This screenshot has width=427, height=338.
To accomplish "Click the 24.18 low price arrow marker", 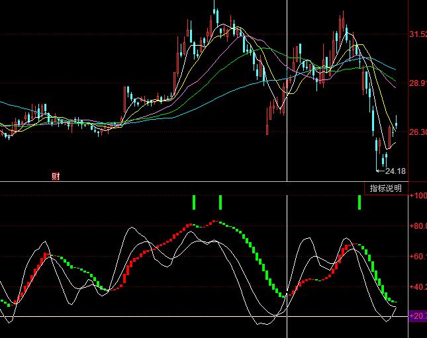I will click(x=380, y=171).
